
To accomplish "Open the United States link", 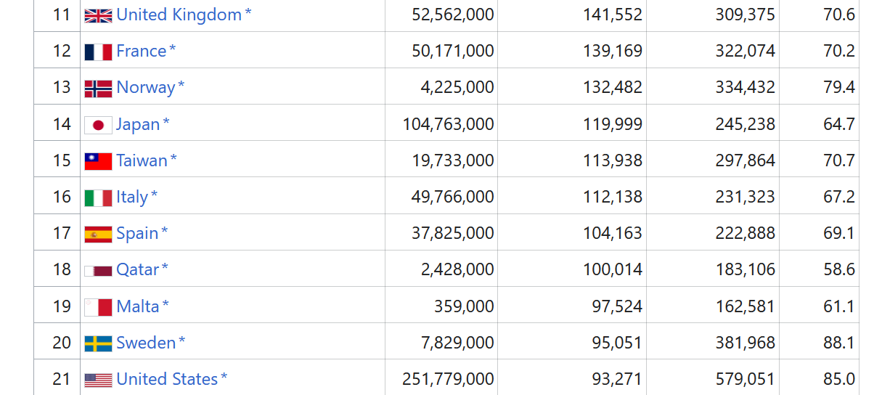I will tap(167, 378).
